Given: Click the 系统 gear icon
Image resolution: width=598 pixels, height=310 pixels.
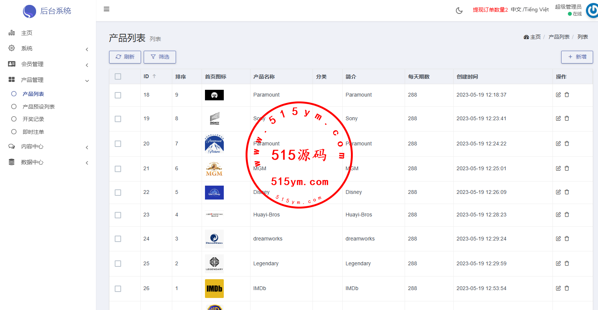Looking at the screenshot, I should click(x=12, y=48).
